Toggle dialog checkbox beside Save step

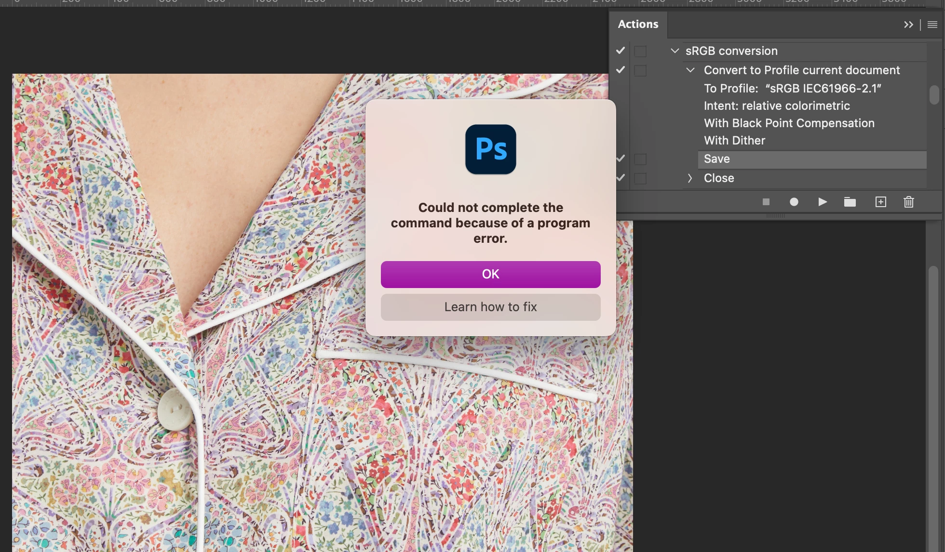[x=640, y=159]
